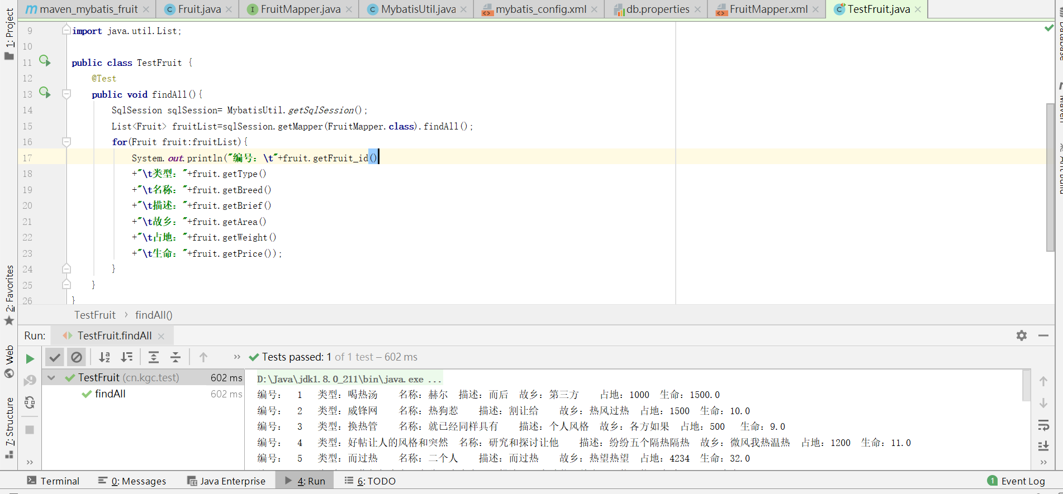The width and height of the screenshot is (1063, 494).
Task: Open Run panel settings gear
Action: pos(1022,335)
